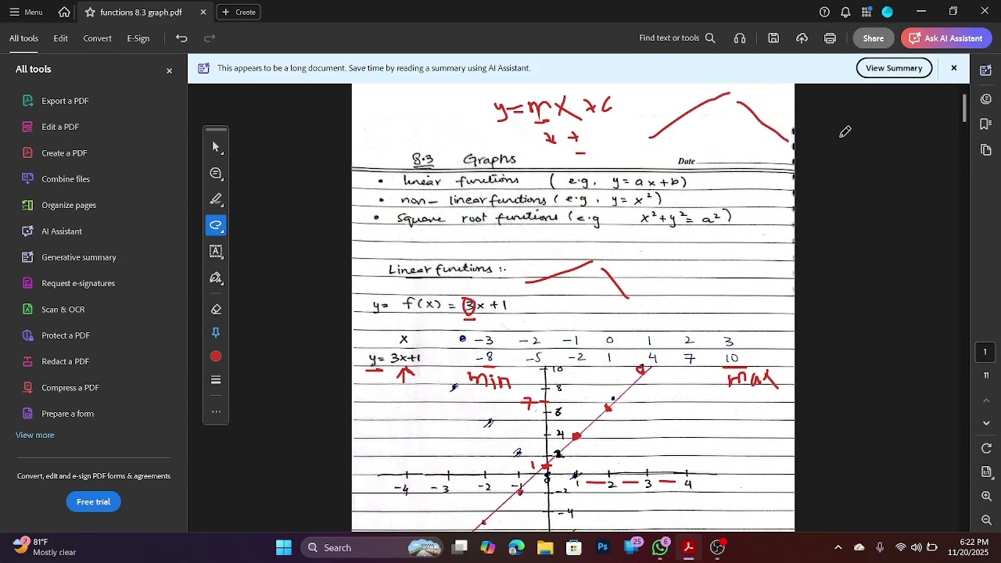
Task: Open the red drawing color swatch
Action: pos(216,357)
